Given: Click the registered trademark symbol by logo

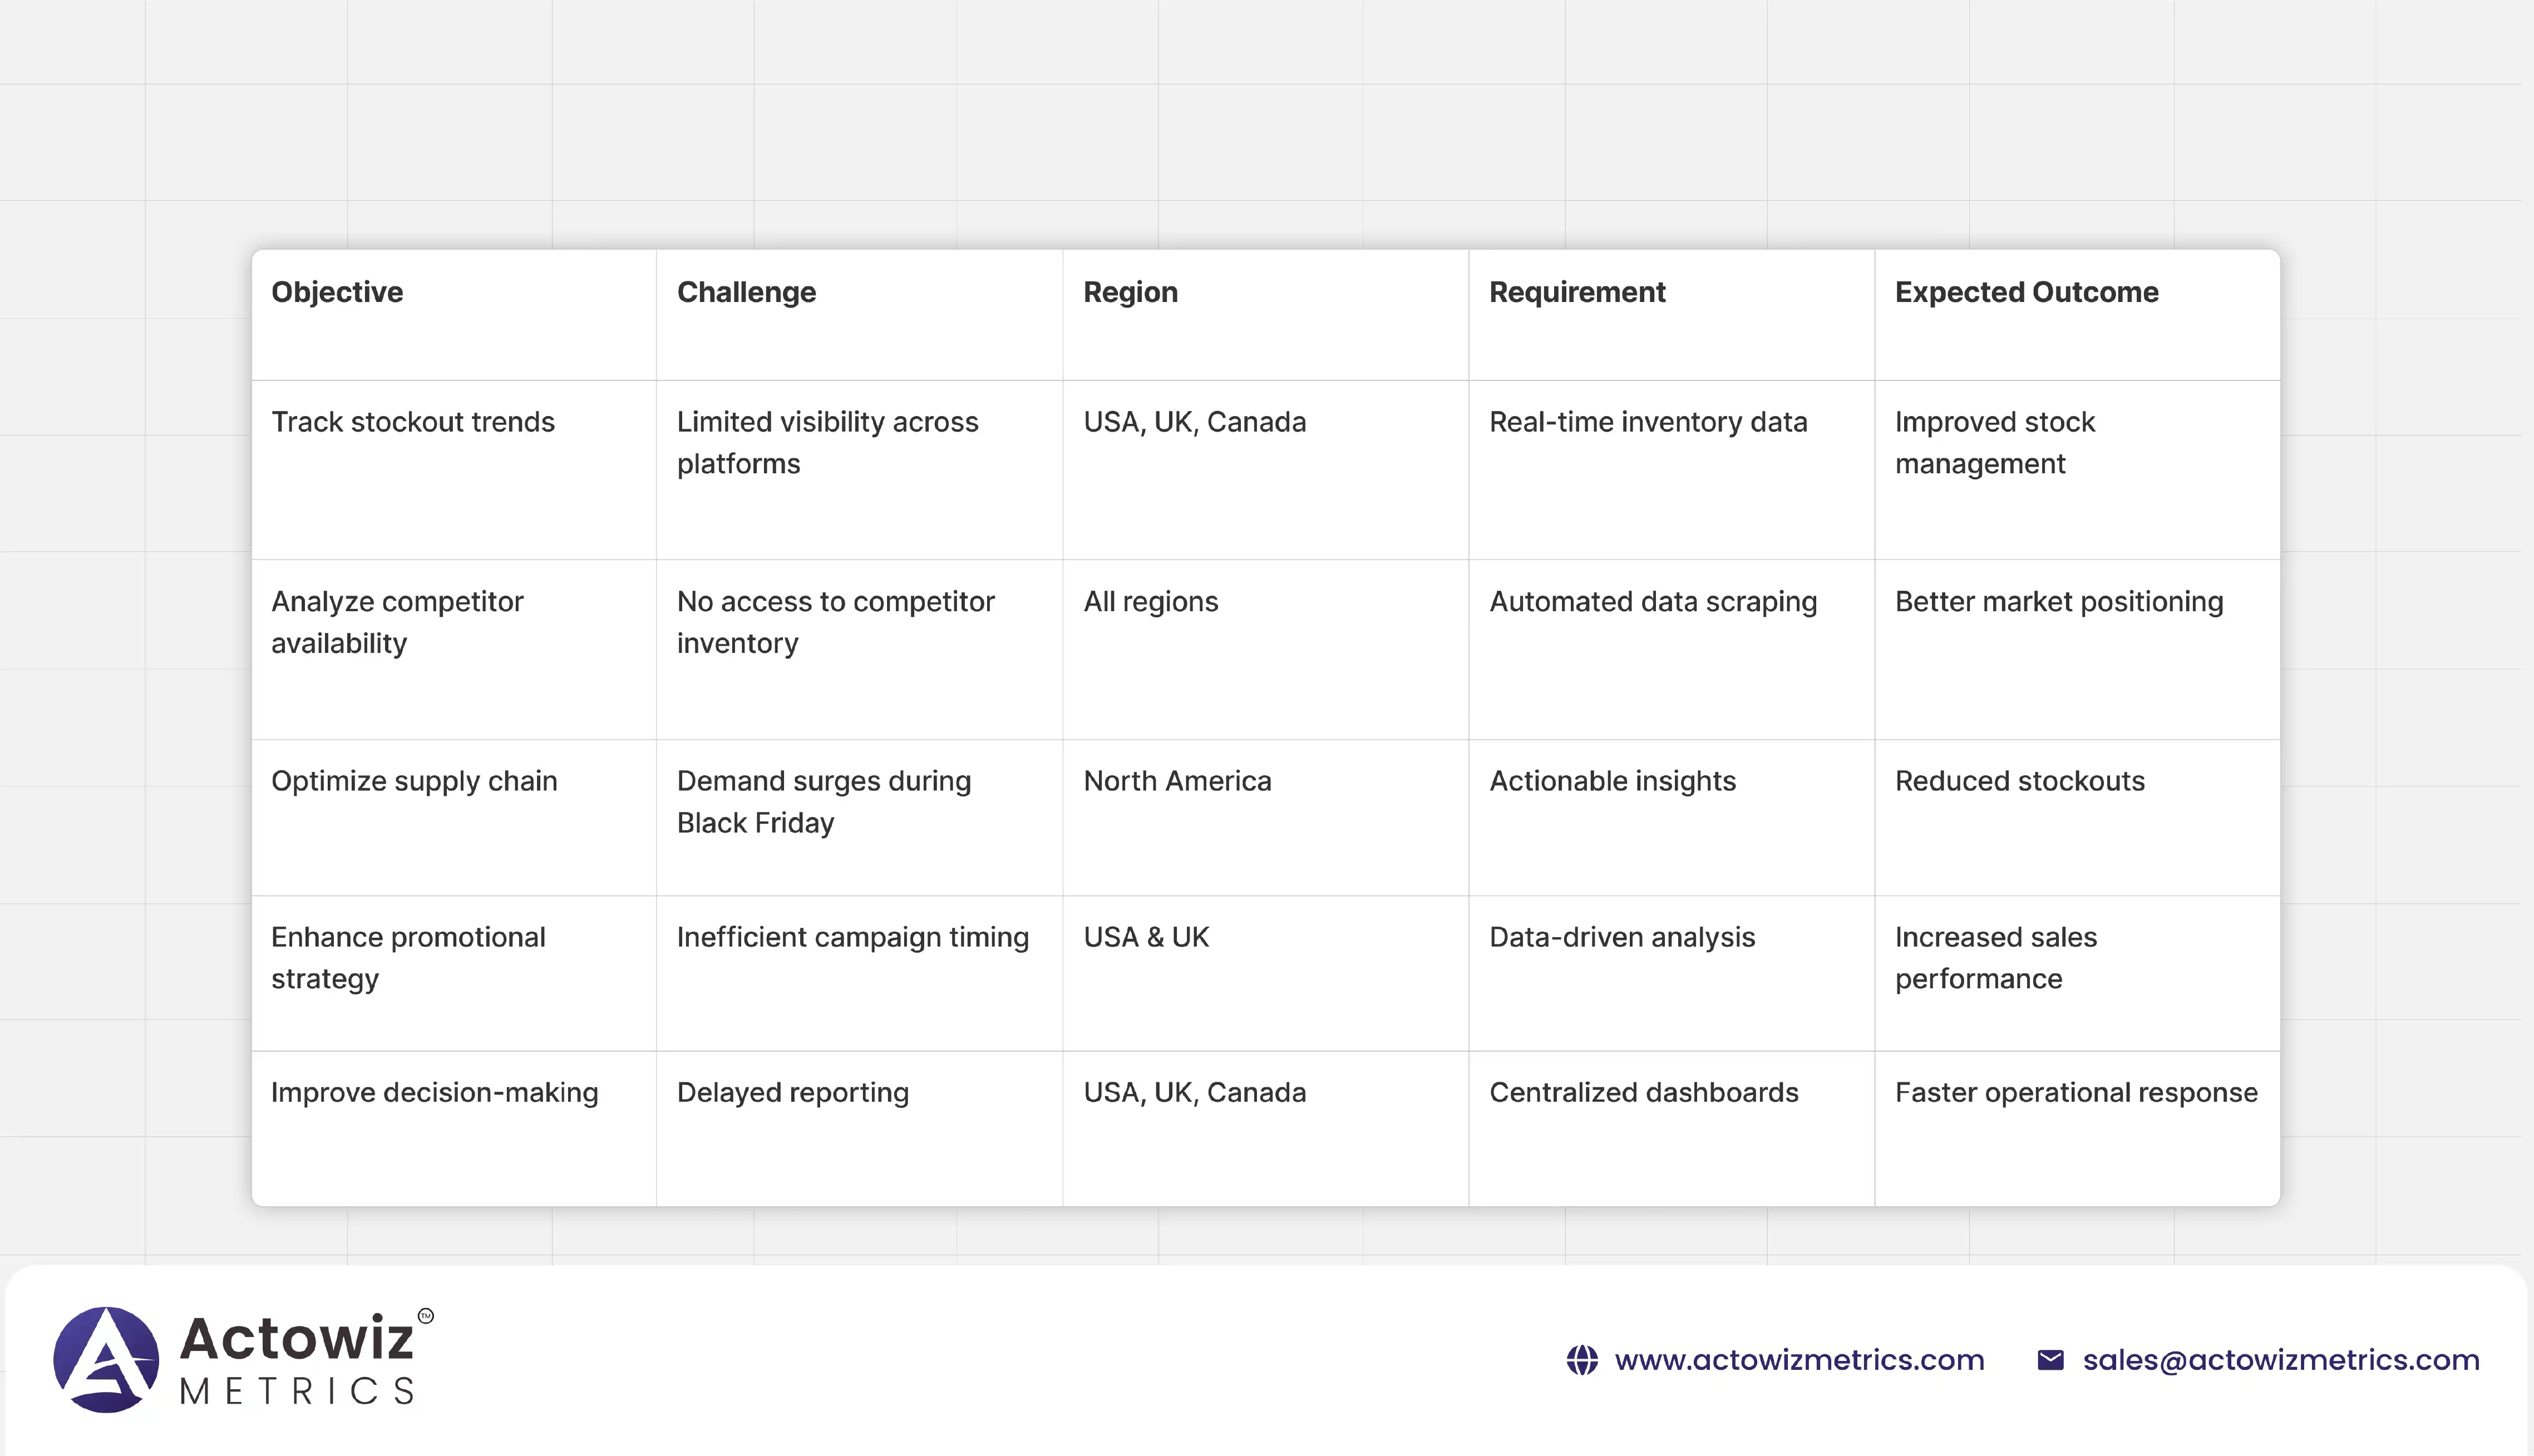Looking at the screenshot, I should (x=425, y=1316).
